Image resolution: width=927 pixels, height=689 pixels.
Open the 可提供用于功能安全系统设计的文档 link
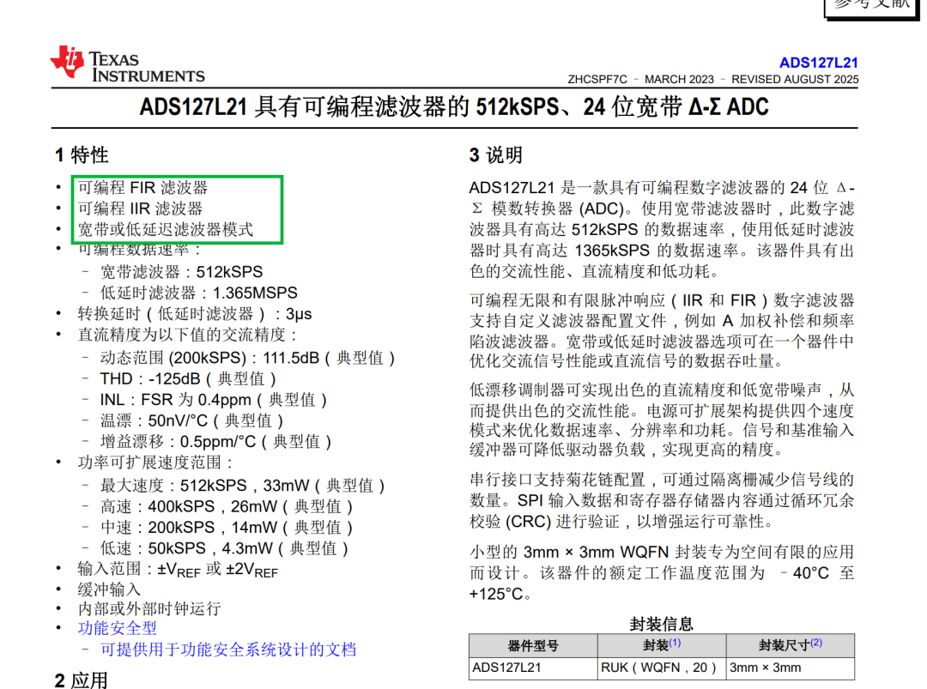228,650
